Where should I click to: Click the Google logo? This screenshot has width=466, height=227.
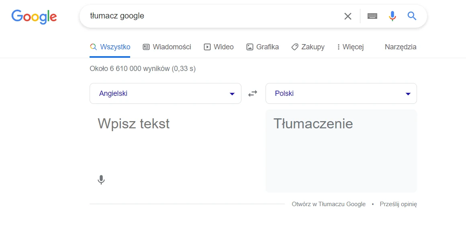pos(34,16)
